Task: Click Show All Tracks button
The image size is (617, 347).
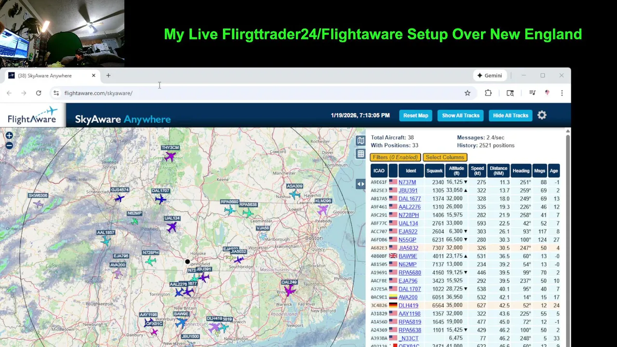Action: coord(460,115)
